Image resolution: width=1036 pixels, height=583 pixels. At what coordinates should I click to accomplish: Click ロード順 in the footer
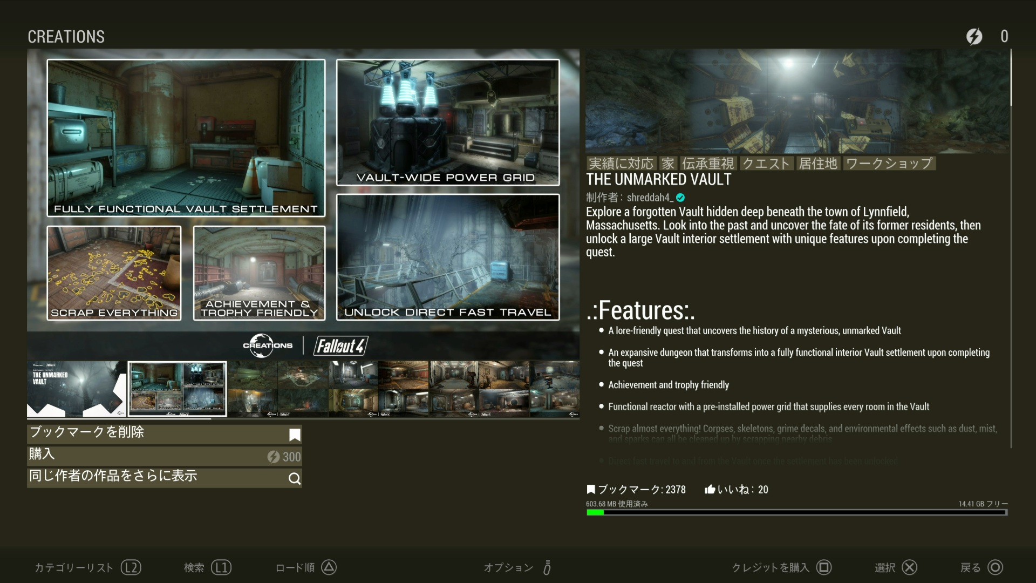pyautogui.click(x=295, y=567)
